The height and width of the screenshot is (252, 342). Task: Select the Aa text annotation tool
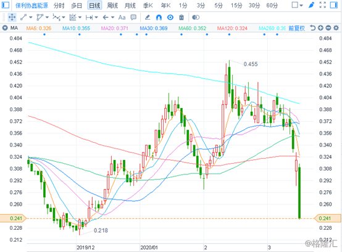122,17
